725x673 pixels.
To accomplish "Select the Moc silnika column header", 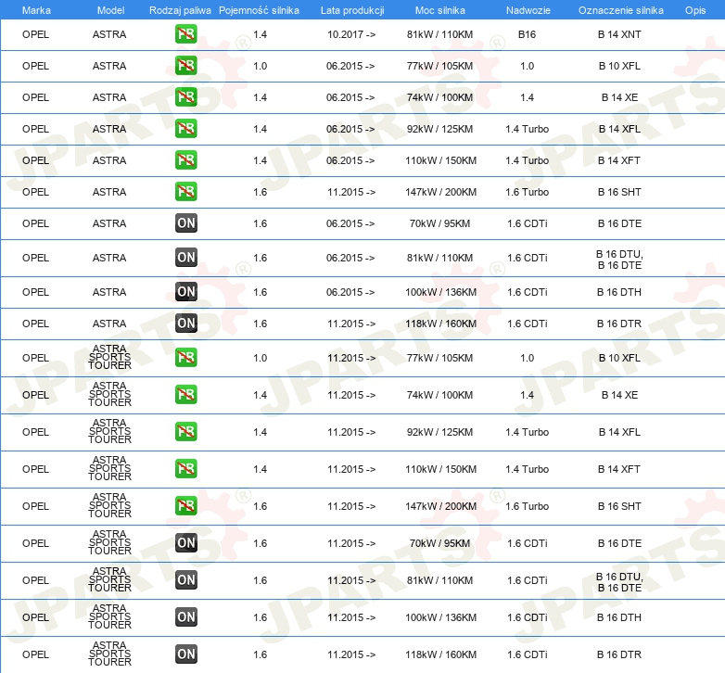I will coord(440,10).
